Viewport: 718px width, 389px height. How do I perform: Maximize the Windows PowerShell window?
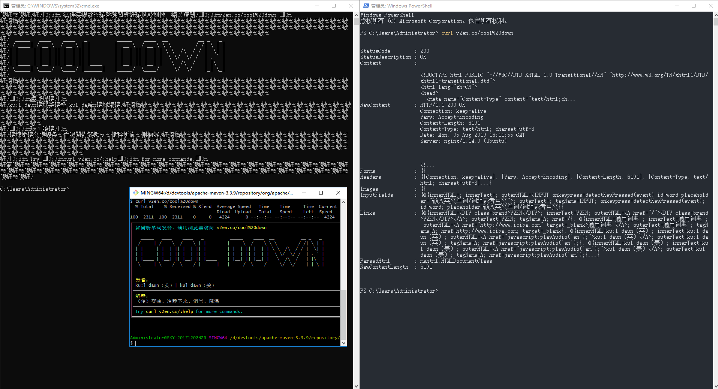click(x=694, y=6)
